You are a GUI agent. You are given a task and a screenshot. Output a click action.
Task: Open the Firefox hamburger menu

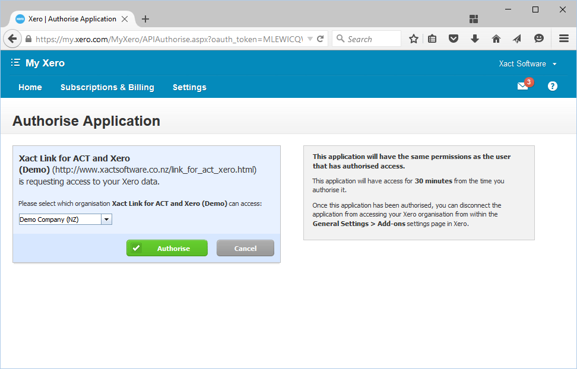tap(564, 39)
